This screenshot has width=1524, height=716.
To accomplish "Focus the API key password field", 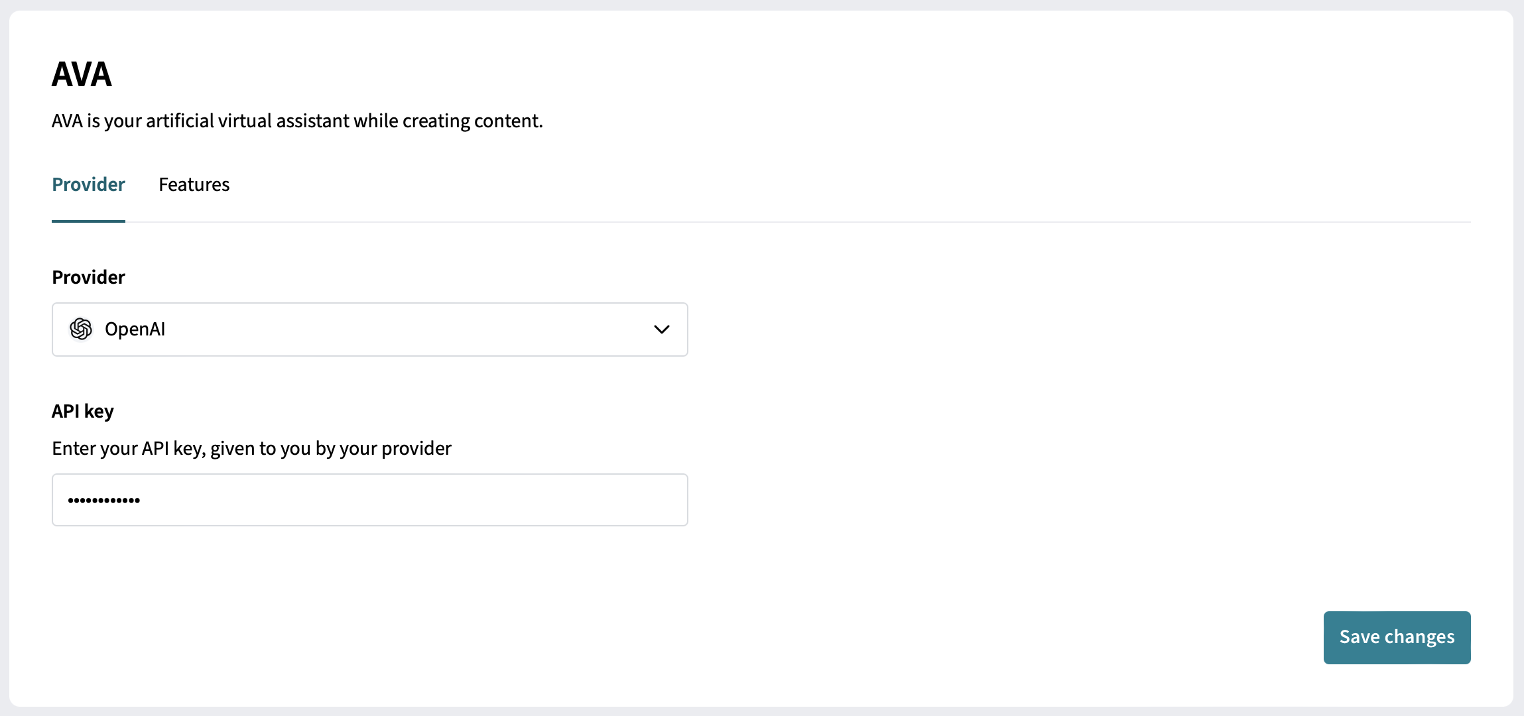I will [370, 500].
